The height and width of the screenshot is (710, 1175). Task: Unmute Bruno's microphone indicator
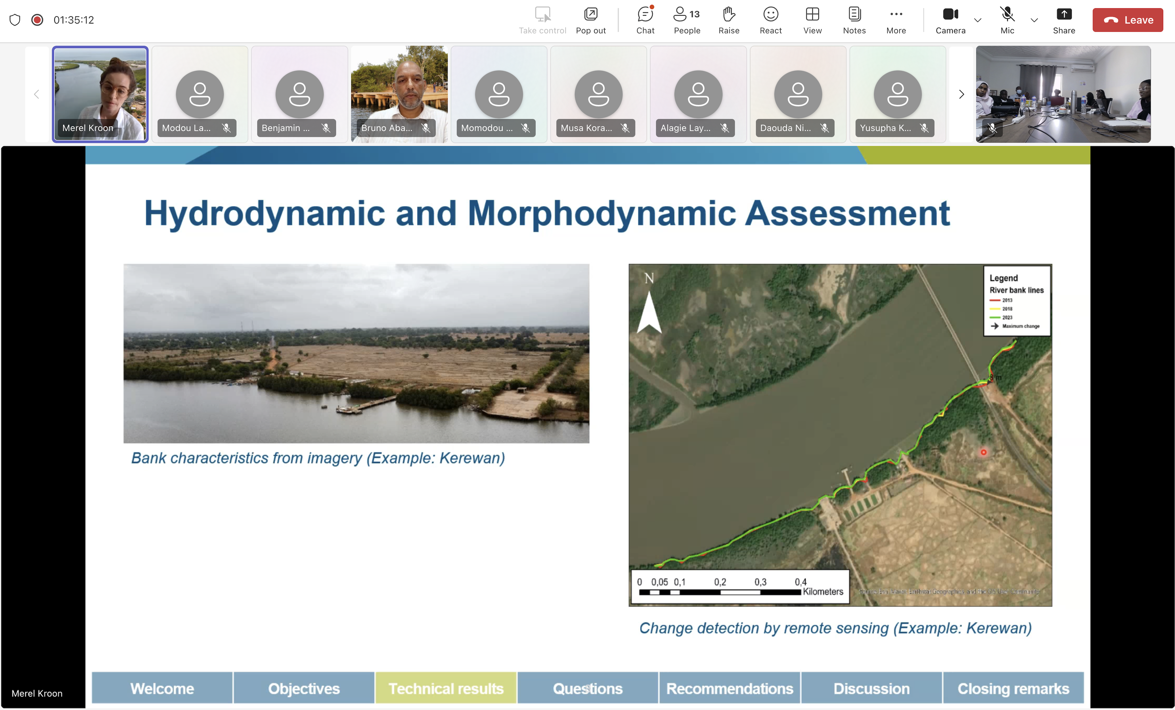426,128
